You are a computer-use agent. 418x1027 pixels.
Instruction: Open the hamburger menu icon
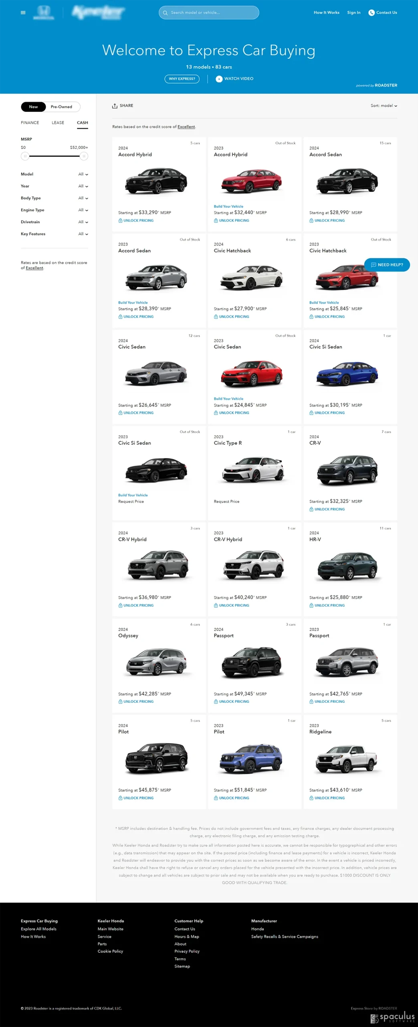(x=23, y=12)
